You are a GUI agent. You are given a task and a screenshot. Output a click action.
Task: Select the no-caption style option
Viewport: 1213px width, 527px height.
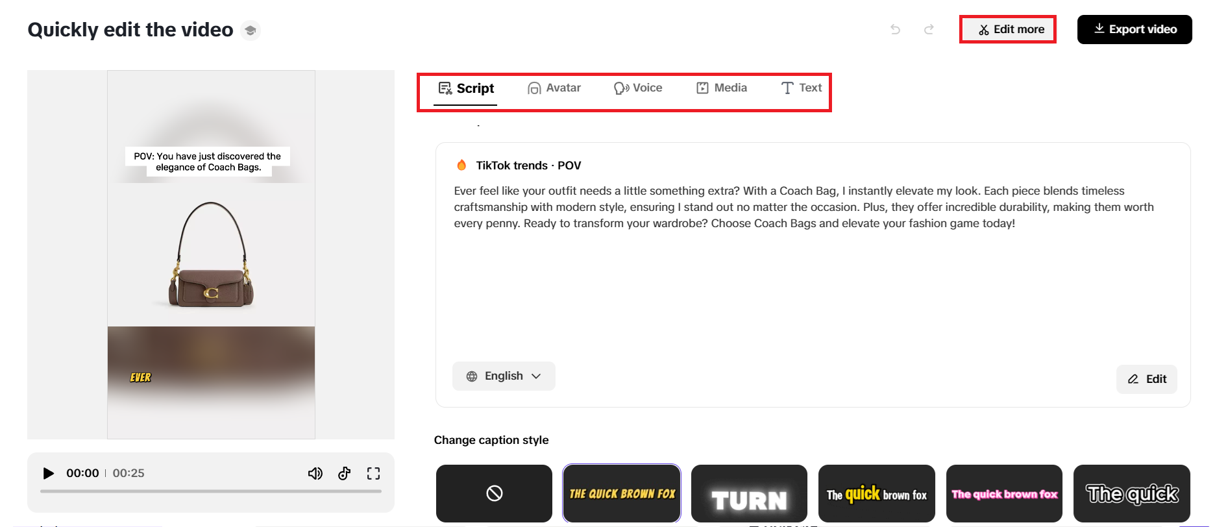tap(494, 493)
